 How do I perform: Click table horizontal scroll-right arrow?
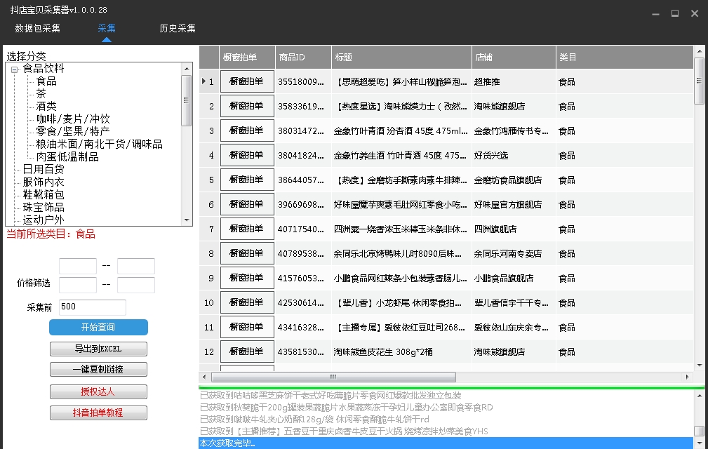click(688, 377)
